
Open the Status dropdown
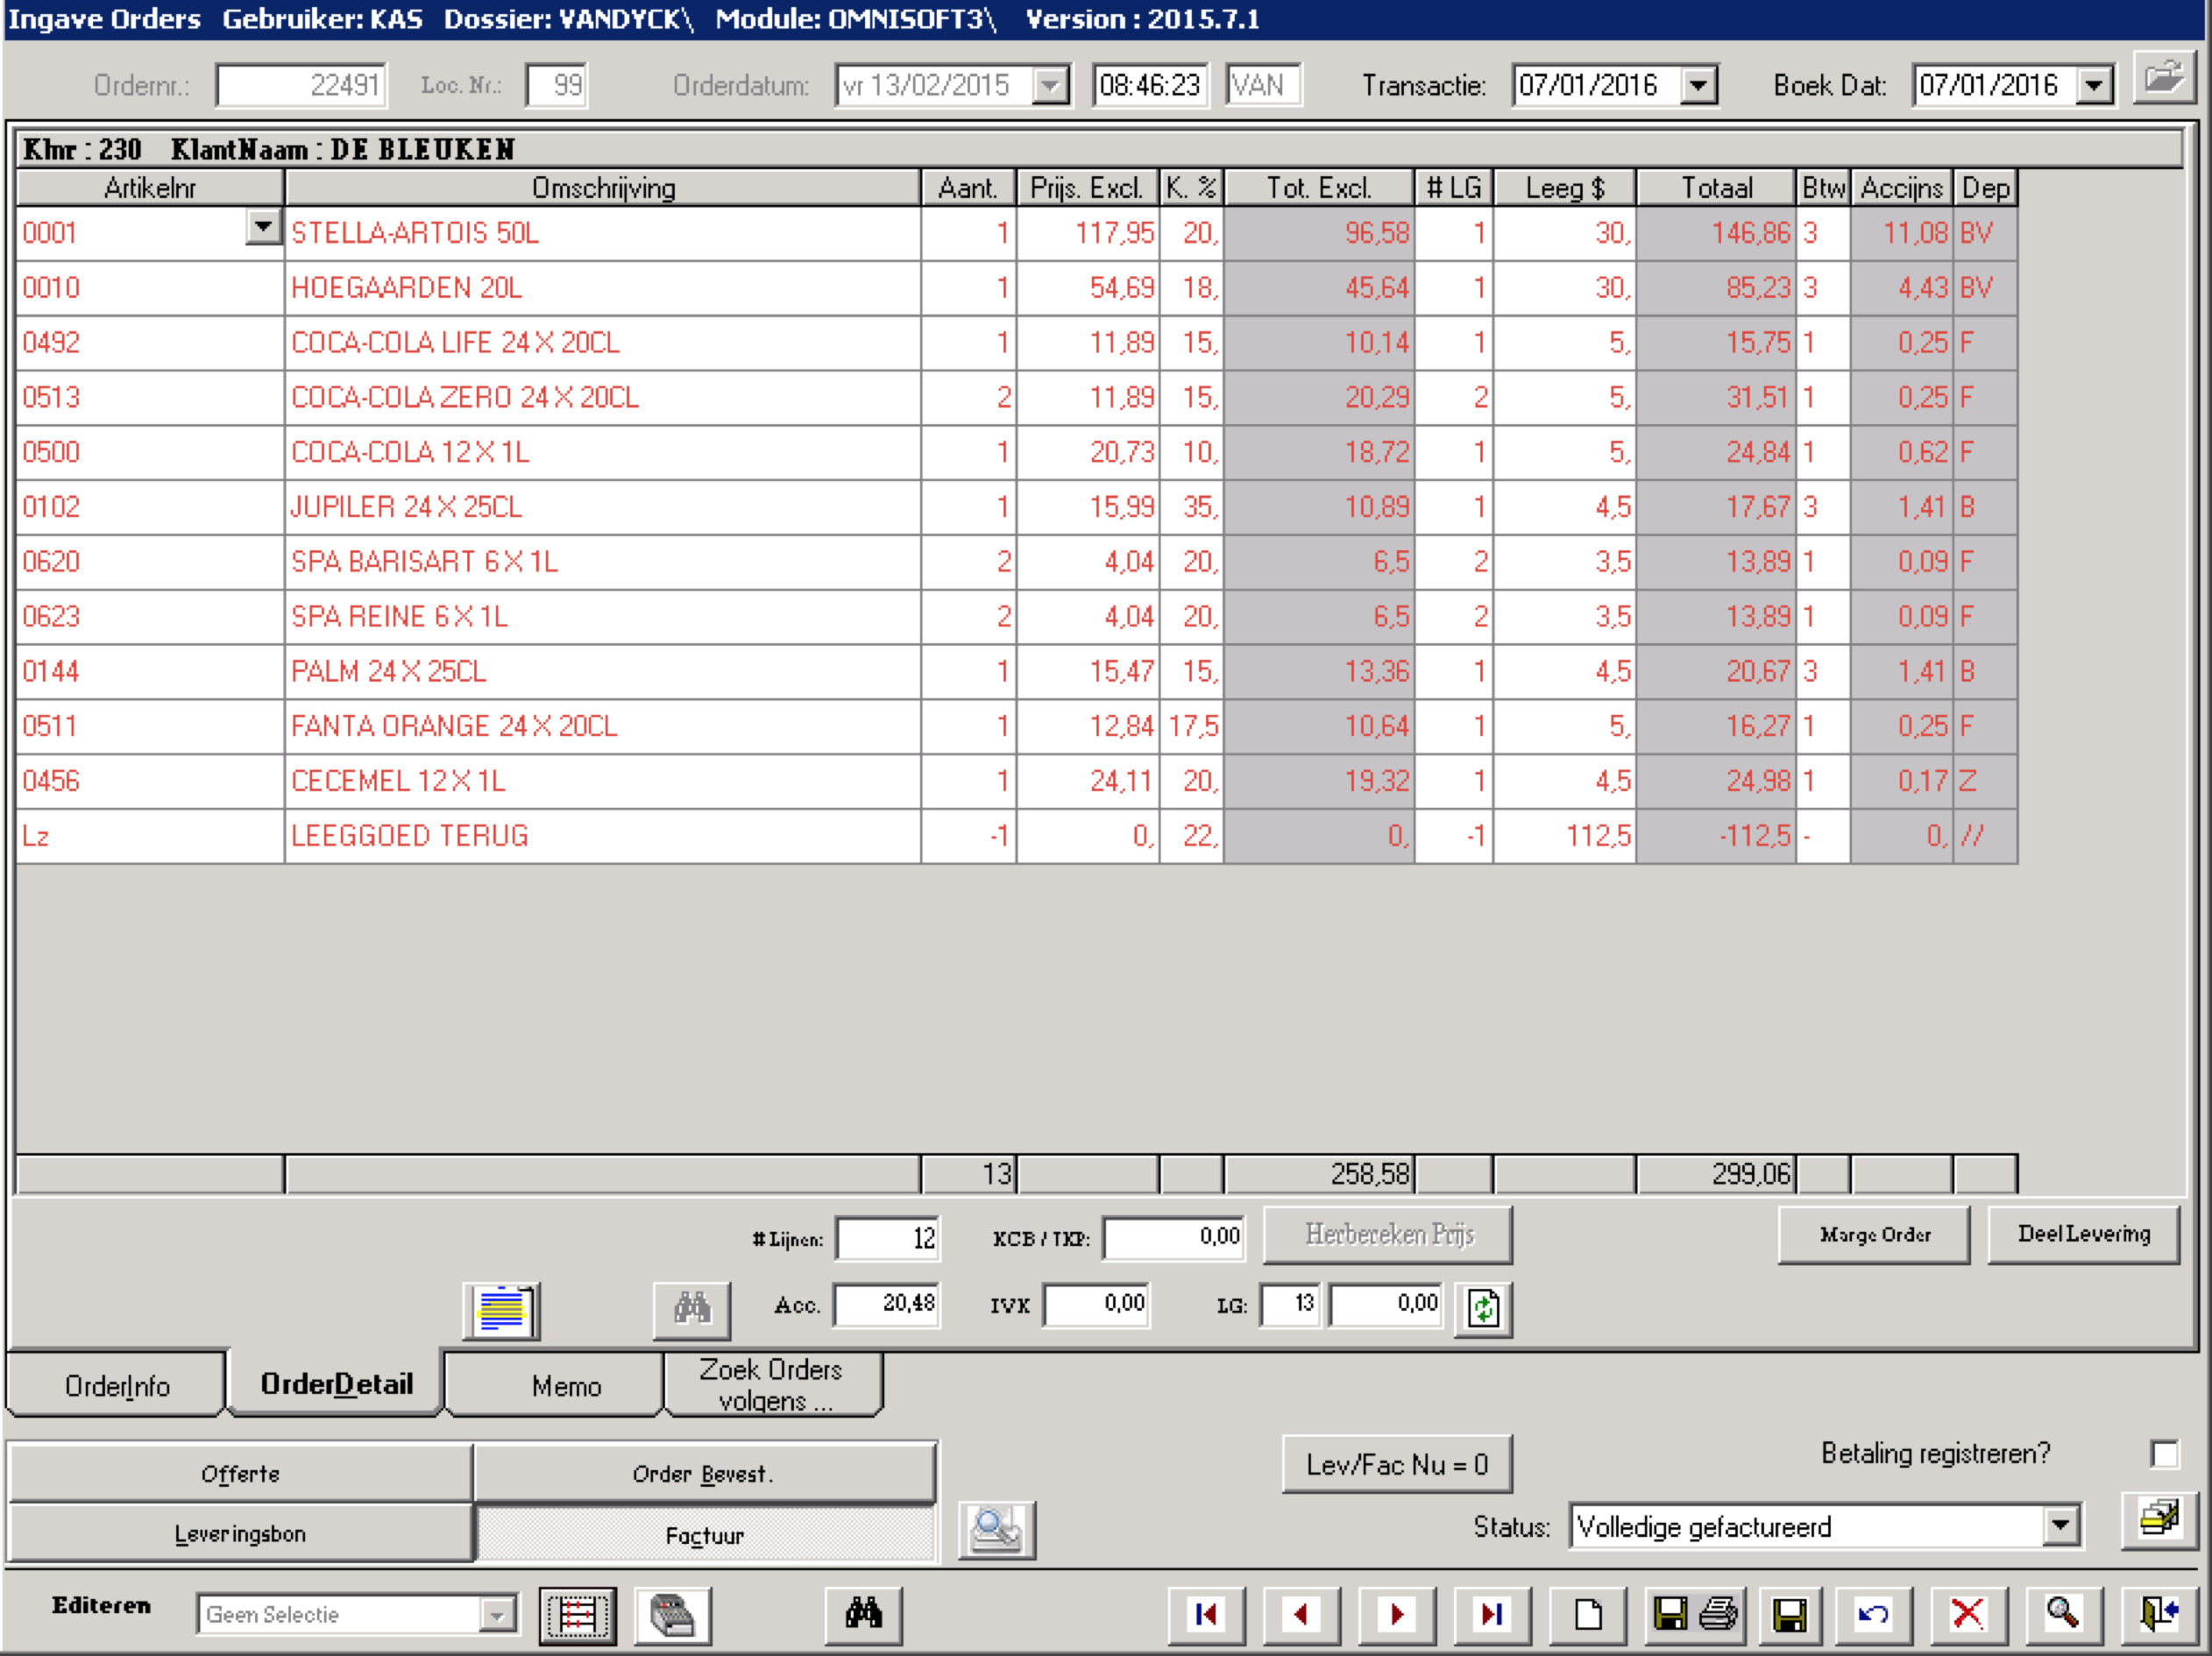click(x=2060, y=1526)
